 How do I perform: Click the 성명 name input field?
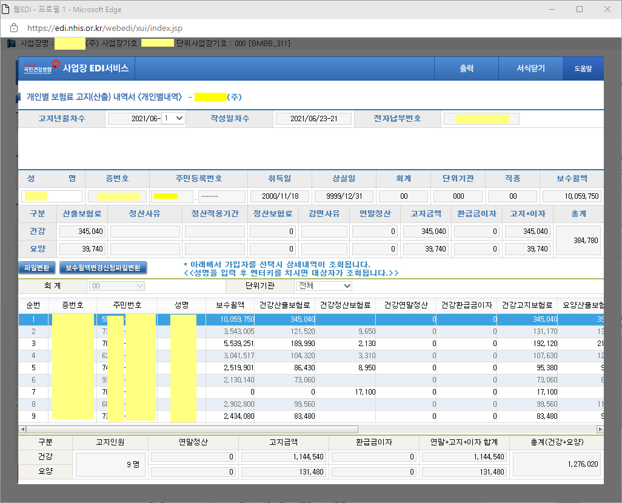tap(53, 196)
